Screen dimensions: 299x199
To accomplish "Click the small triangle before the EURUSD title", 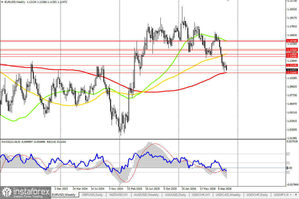I will pyautogui.click(x=2, y=2).
